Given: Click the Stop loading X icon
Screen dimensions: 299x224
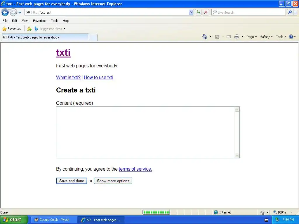Looking at the screenshot, I should [206, 12].
